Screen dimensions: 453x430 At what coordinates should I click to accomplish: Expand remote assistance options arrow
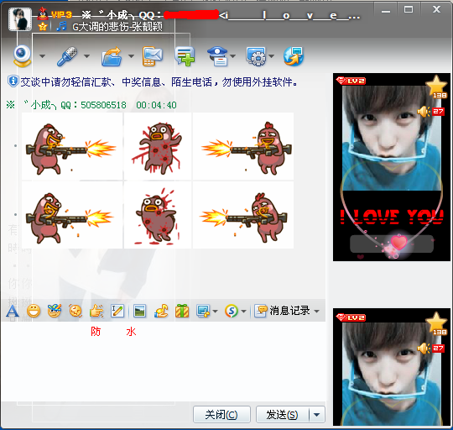271,56
